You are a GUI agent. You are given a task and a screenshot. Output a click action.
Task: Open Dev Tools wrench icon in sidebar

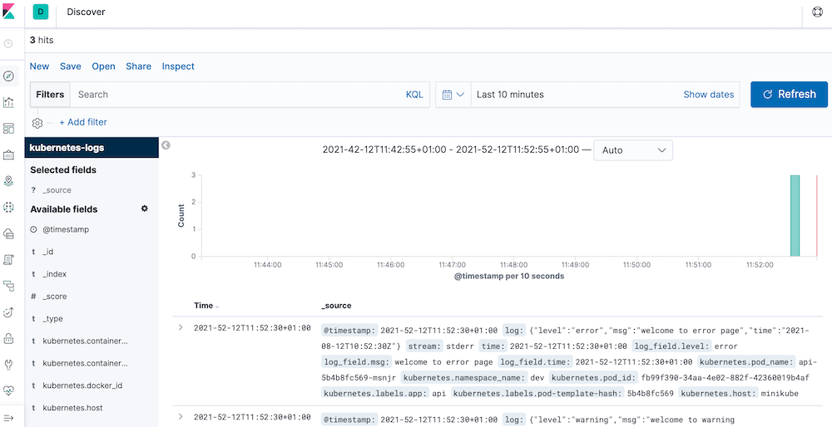click(x=8, y=364)
